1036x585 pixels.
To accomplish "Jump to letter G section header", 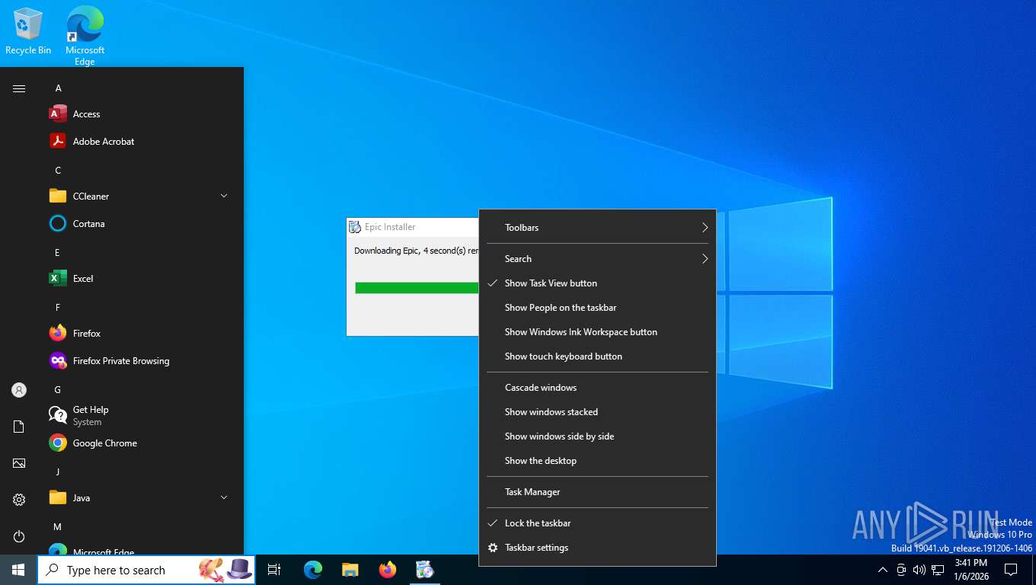I will click(58, 390).
